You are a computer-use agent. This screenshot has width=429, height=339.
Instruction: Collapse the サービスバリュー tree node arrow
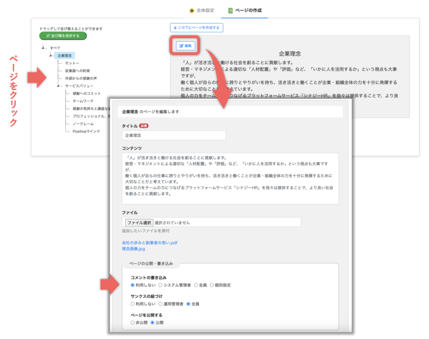[x=58, y=86]
